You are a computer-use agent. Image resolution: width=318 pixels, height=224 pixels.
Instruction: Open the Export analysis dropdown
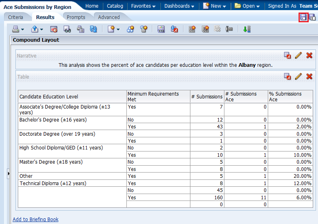pos(37,29)
